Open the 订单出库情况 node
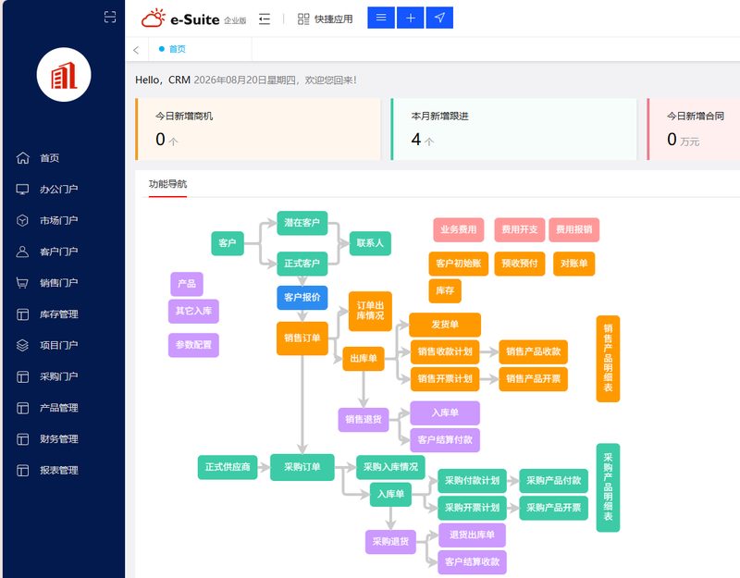The height and width of the screenshot is (578, 740). point(370,311)
